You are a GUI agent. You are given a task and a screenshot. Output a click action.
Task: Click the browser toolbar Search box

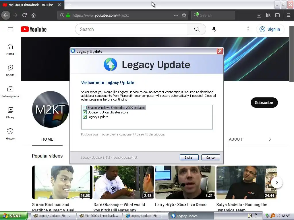coord(213,15)
